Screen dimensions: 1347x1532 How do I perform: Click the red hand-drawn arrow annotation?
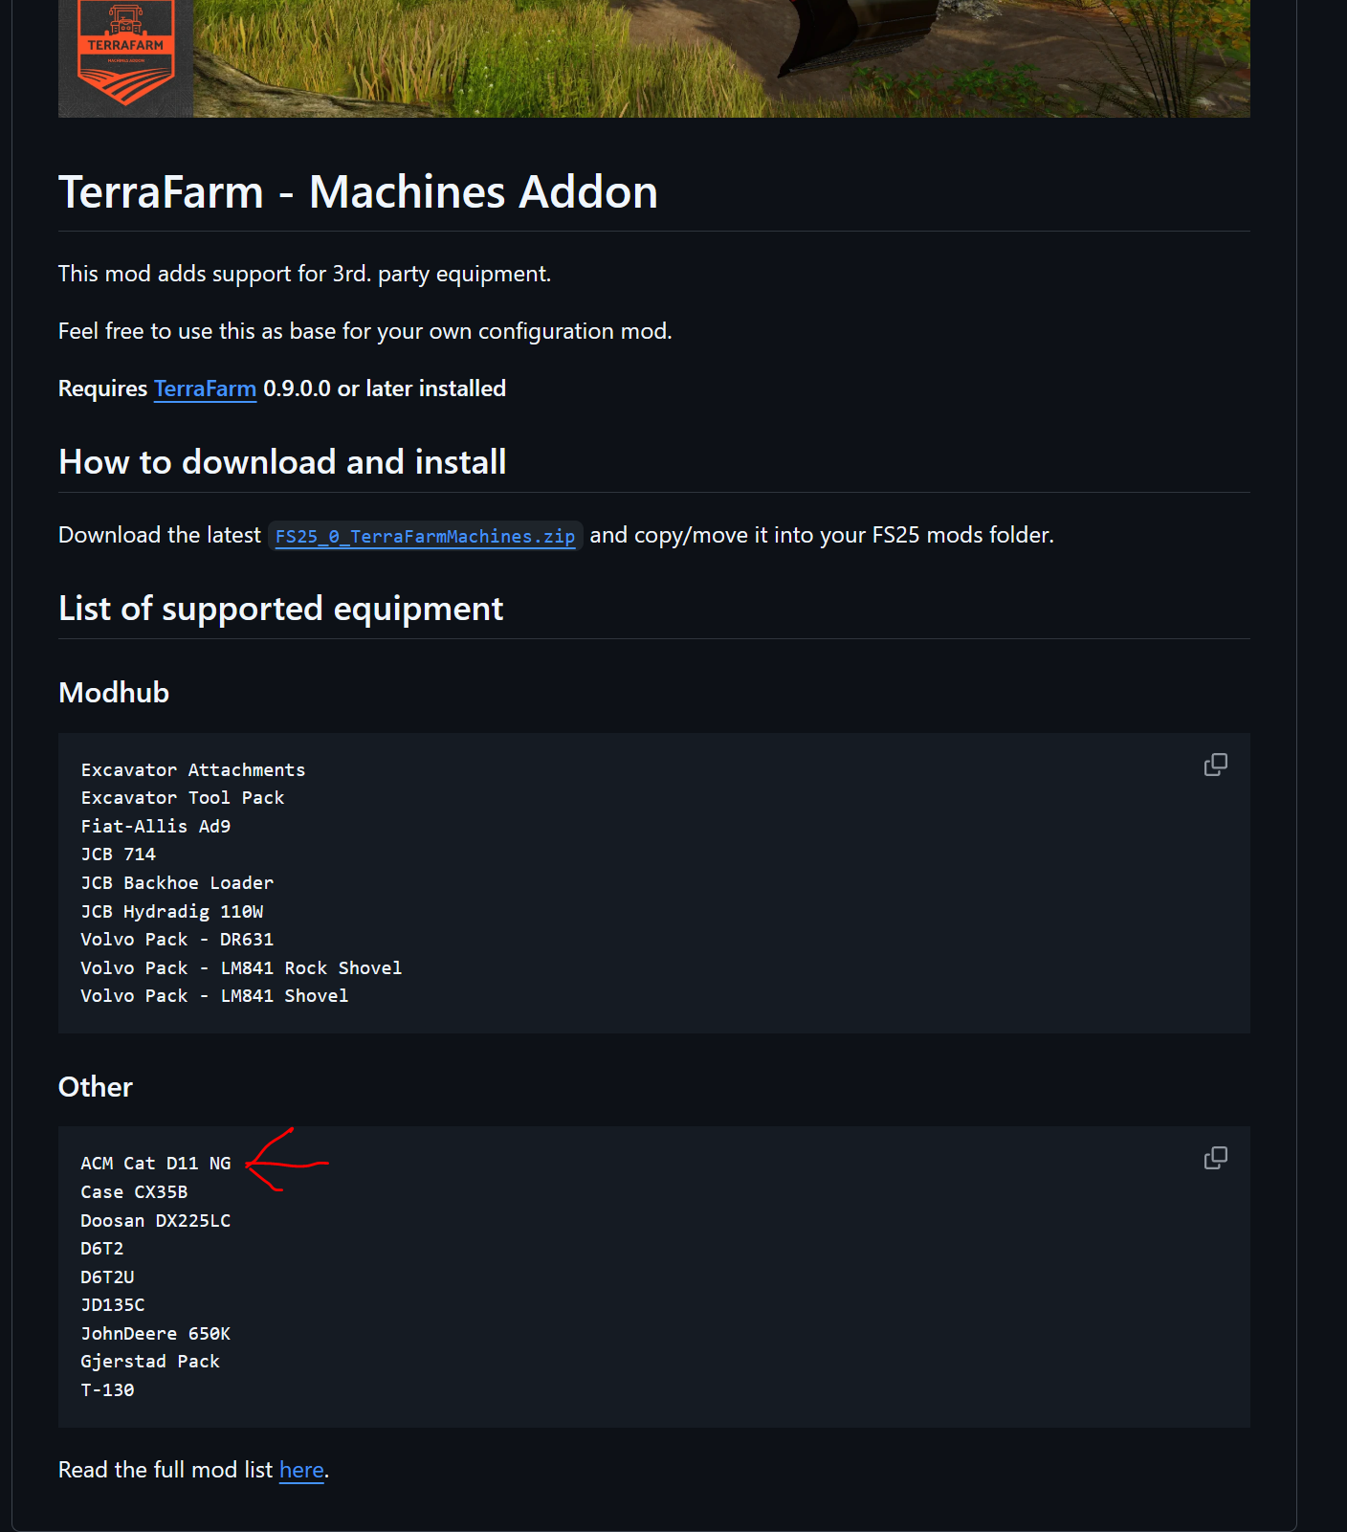click(x=286, y=1161)
